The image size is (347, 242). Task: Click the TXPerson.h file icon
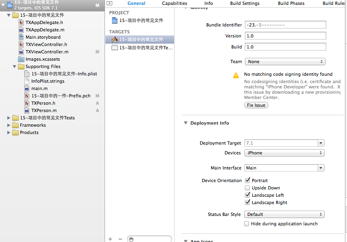(27, 103)
